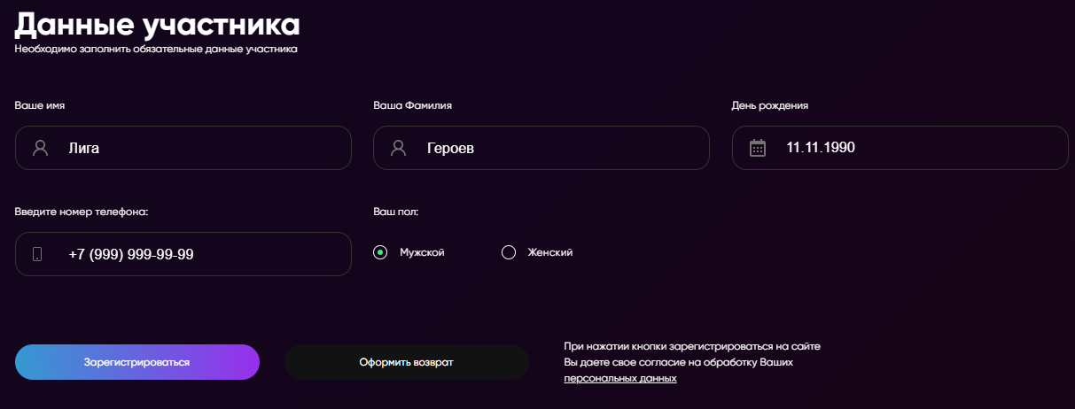Select the Мужской radio button
Viewport: 1075px width, 409px height.
[380, 252]
